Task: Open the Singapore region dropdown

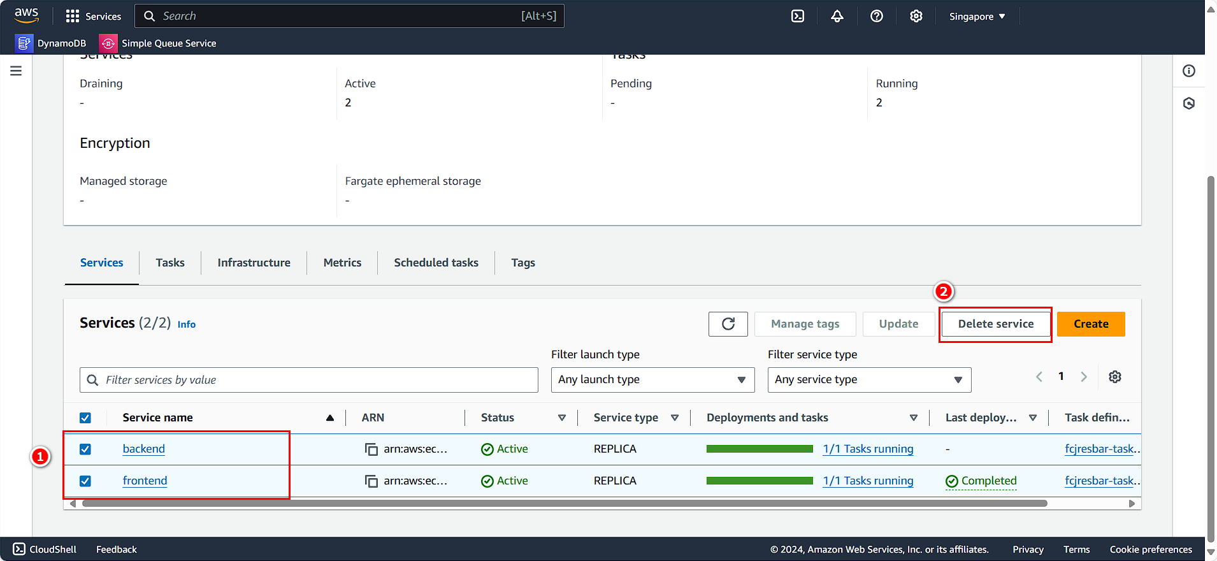Action: [977, 16]
